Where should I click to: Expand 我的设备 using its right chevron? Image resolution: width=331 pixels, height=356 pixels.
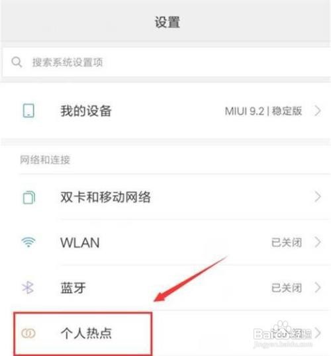coord(318,111)
